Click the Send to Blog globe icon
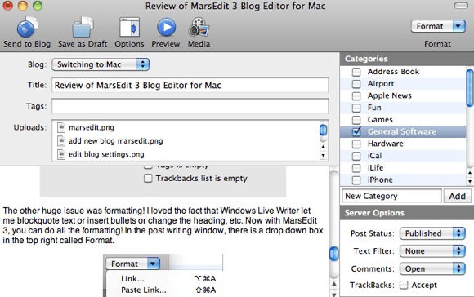Viewport: 474px width, 297px height. click(27, 27)
